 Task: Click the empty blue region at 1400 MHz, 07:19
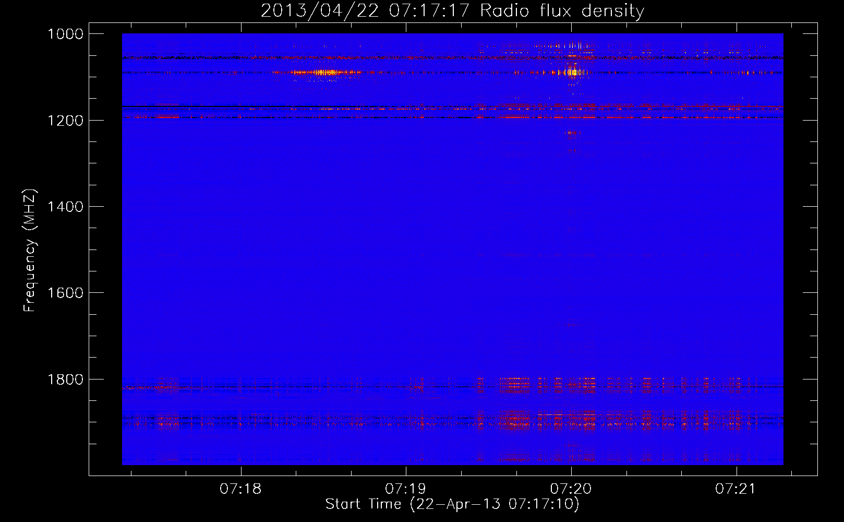[x=406, y=207]
